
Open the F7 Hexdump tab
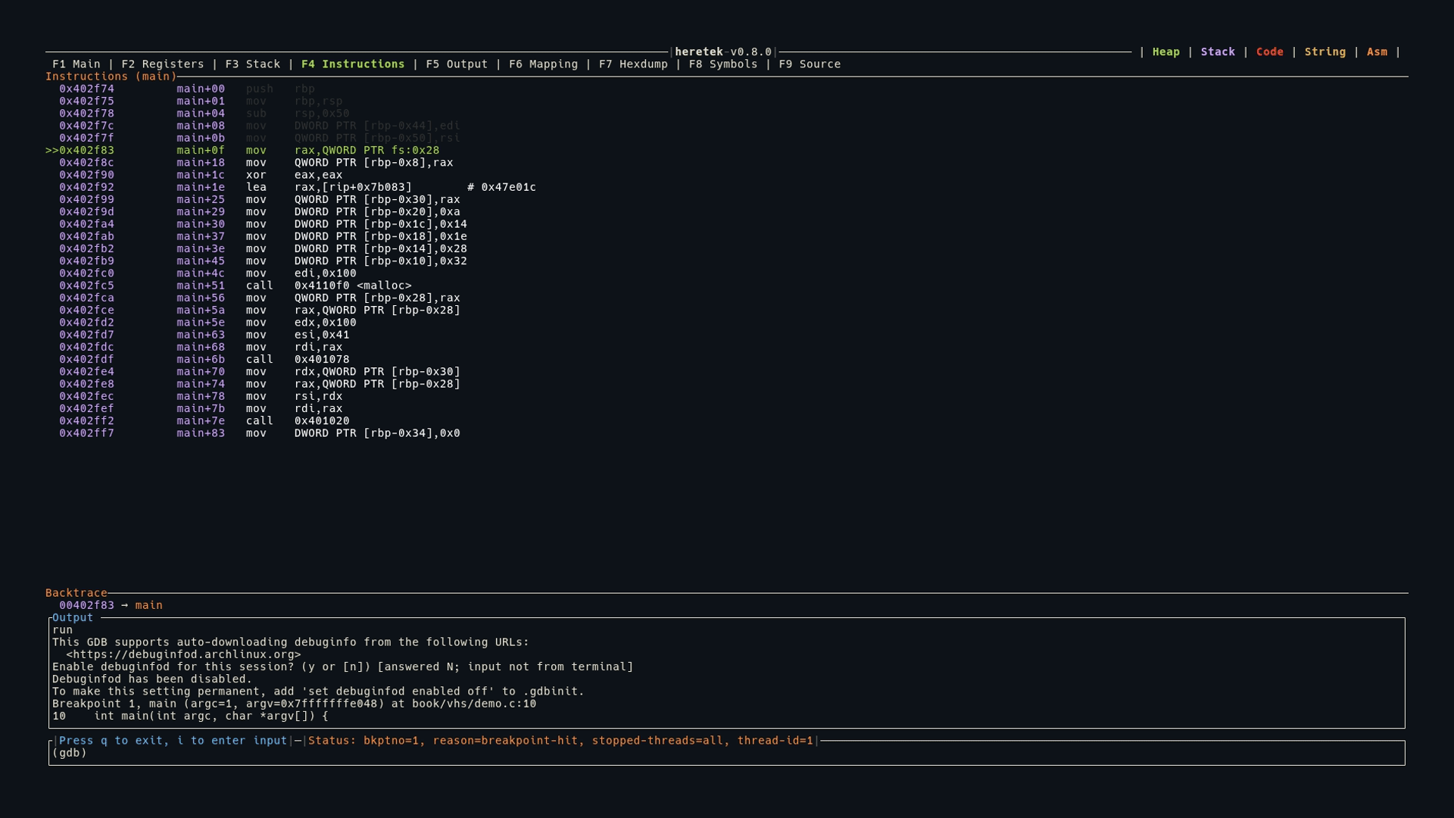click(x=633, y=64)
